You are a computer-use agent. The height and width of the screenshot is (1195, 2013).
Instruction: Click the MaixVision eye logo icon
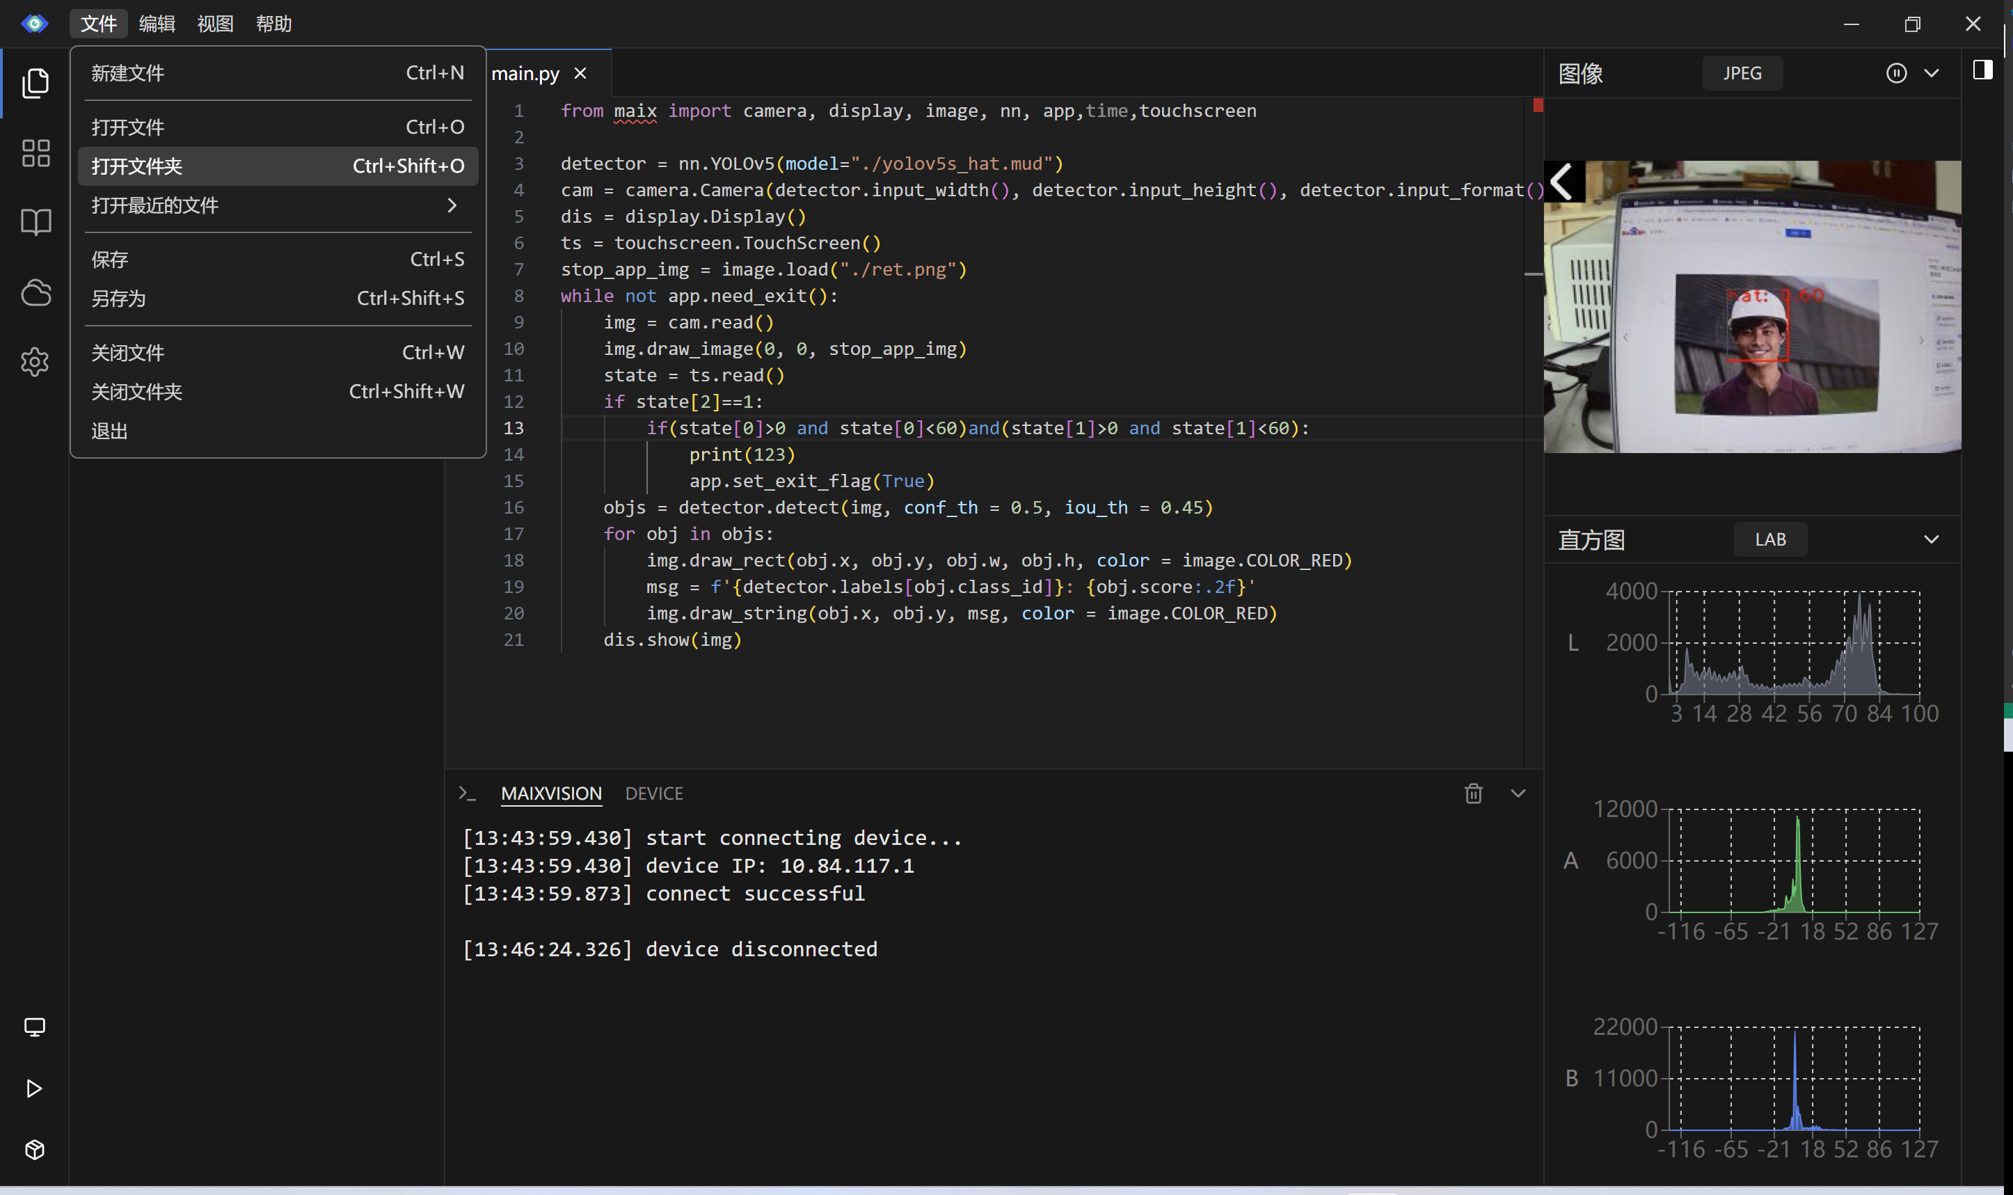pyautogui.click(x=35, y=24)
